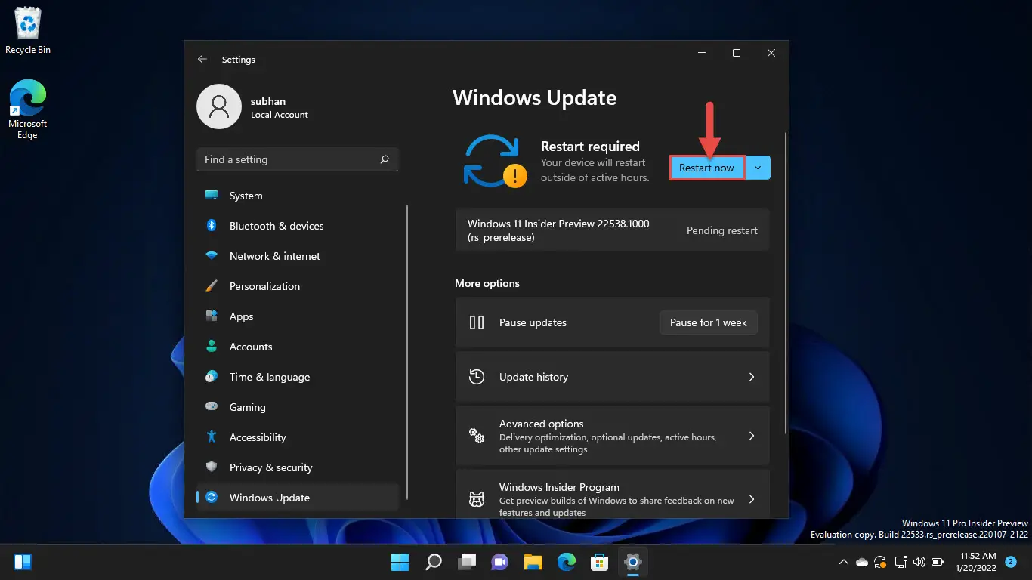
Task: Open Update history via its chevron
Action: click(752, 377)
